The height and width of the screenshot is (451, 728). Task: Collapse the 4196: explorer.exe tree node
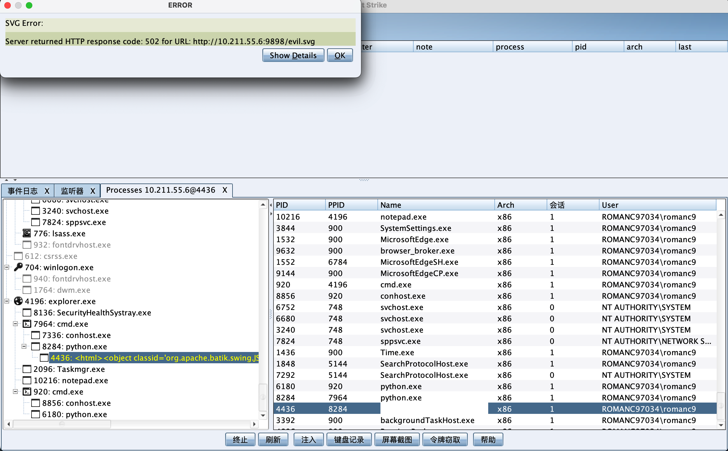[6, 301]
